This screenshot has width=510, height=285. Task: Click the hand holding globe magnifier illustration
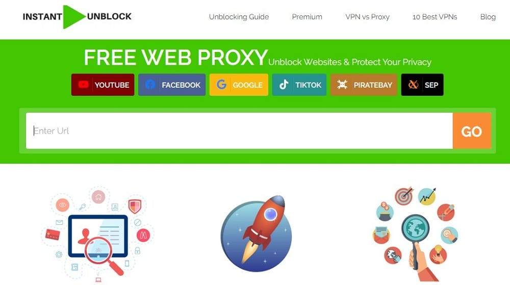[416, 234]
